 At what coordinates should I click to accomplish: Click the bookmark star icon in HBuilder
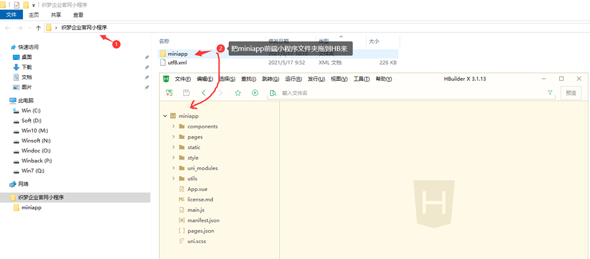[x=238, y=93]
